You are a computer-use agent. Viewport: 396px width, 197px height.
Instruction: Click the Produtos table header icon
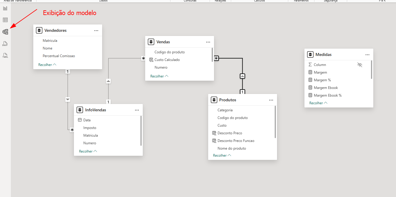click(x=214, y=100)
